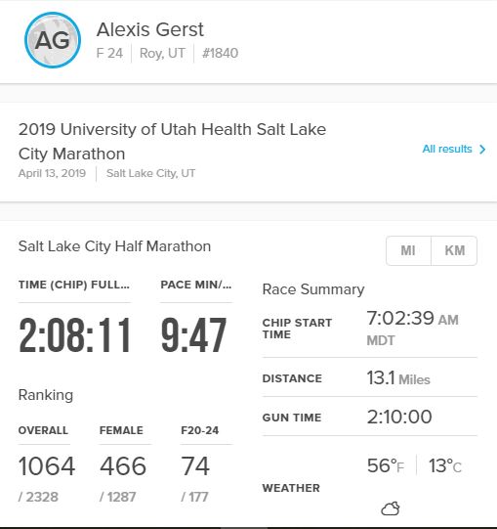The width and height of the screenshot is (497, 529).
Task: Click the All results chevron arrow
Action: pyautogui.click(x=482, y=150)
